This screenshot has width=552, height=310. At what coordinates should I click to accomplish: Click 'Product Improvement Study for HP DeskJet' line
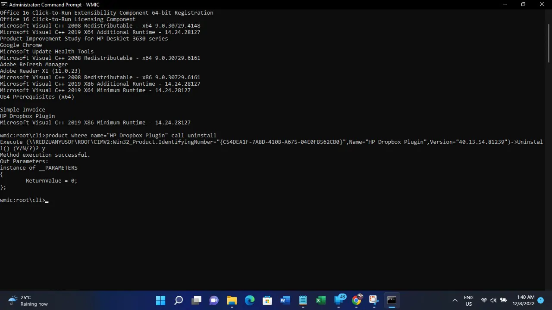84,39
